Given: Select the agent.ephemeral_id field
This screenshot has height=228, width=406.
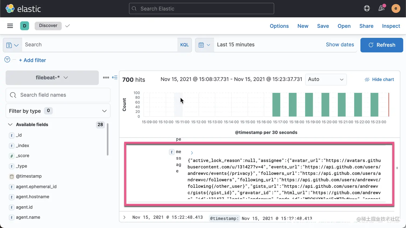Looking at the screenshot, I should 36,187.
